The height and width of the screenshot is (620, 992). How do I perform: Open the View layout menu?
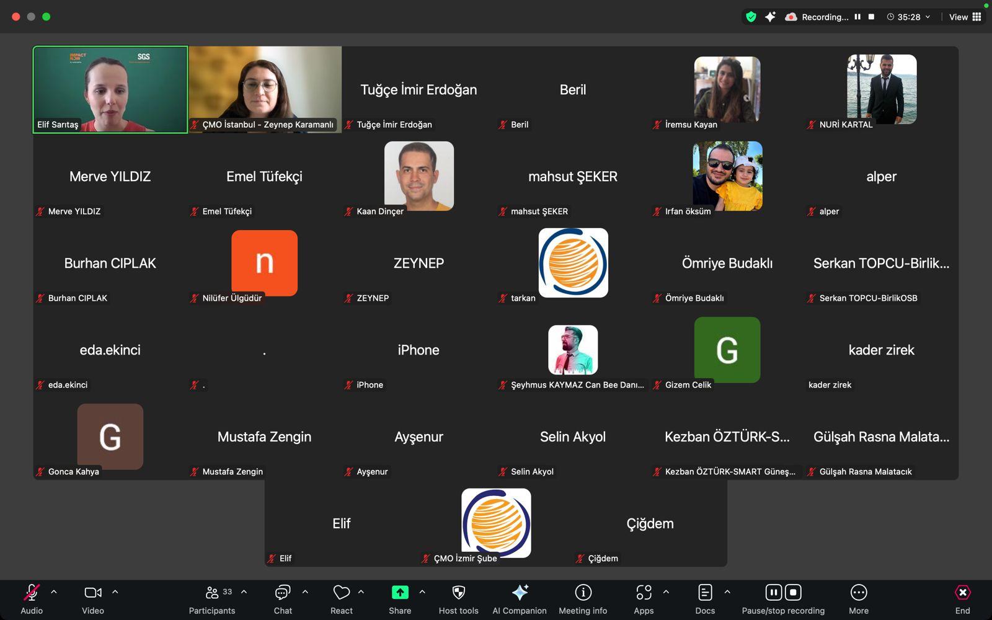point(965,17)
